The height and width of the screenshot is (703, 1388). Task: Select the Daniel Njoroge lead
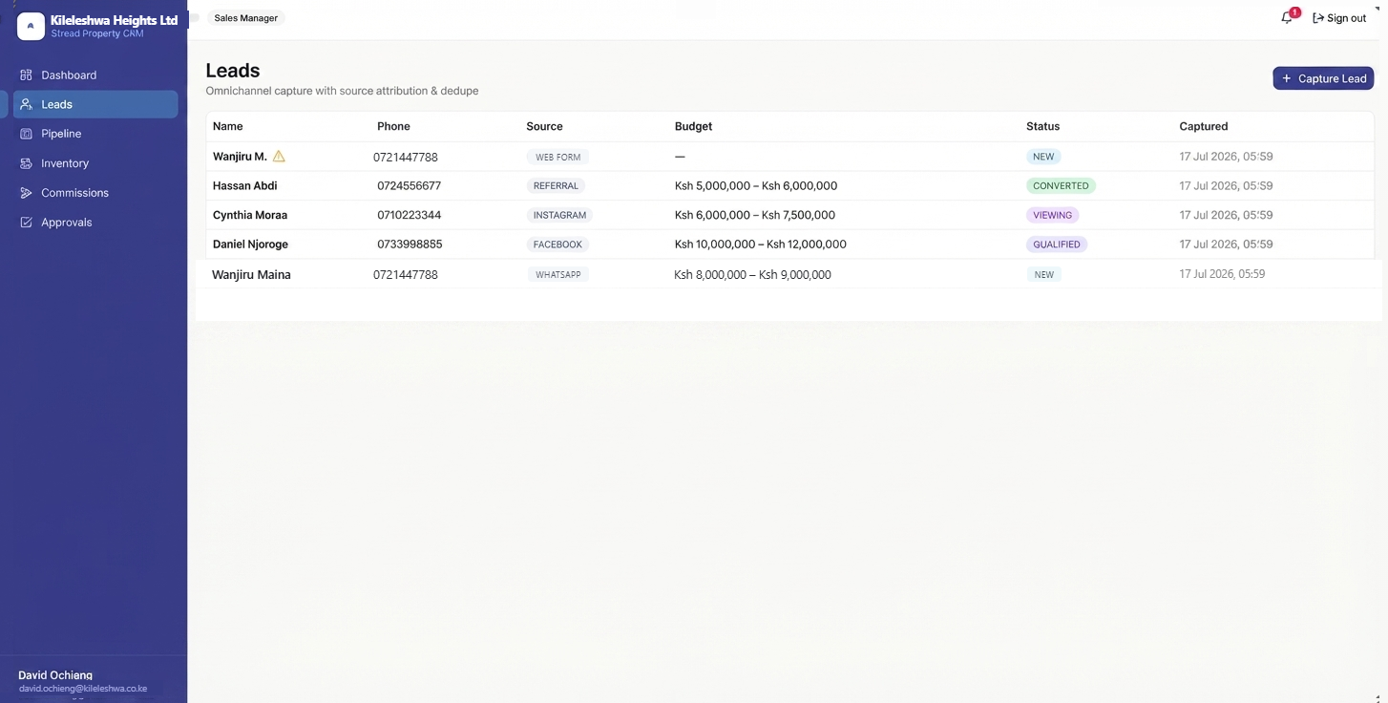[789, 245]
